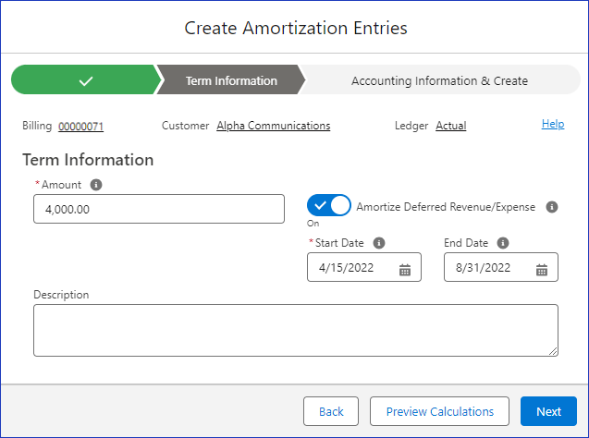Click the Preview Calculations button
The image size is (589, 438).
tap(439, 411)
